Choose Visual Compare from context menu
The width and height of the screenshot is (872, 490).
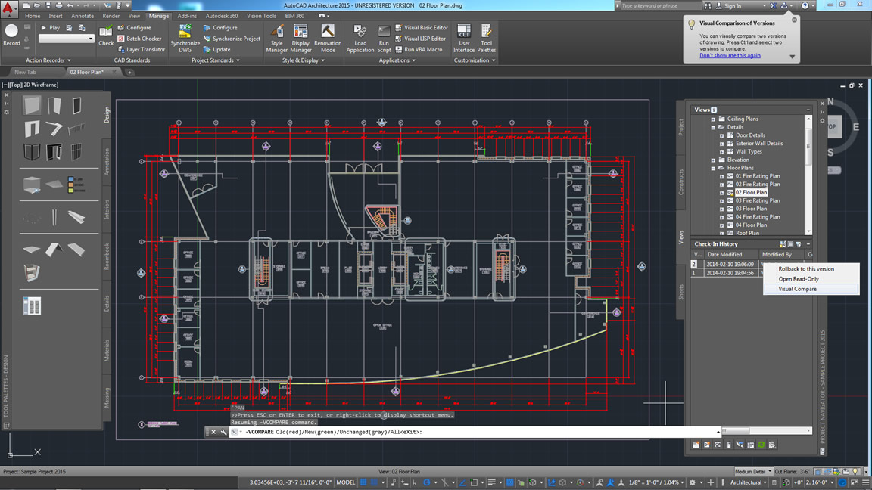click(x=797, y=289)
